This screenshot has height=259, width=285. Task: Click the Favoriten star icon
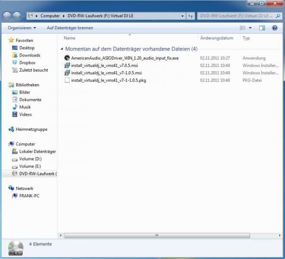click(11, 40)
